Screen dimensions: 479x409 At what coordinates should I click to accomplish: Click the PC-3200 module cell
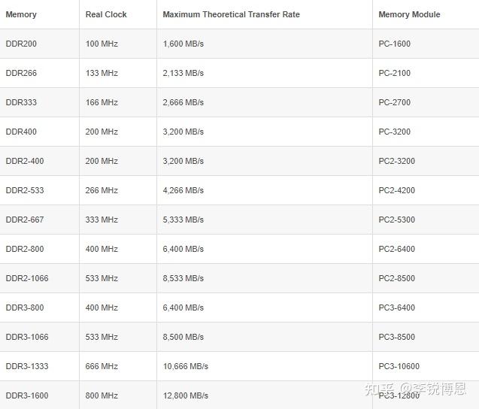click(395, 132)
